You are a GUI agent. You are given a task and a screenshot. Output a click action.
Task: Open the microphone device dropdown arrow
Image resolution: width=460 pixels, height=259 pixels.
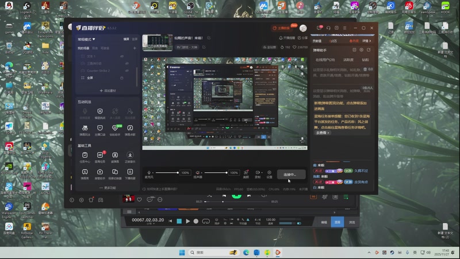click(153, 173)
